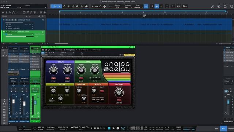Toggle the LFO SYNC button
The image size is (234, 132).
click(x=81, y=78)
